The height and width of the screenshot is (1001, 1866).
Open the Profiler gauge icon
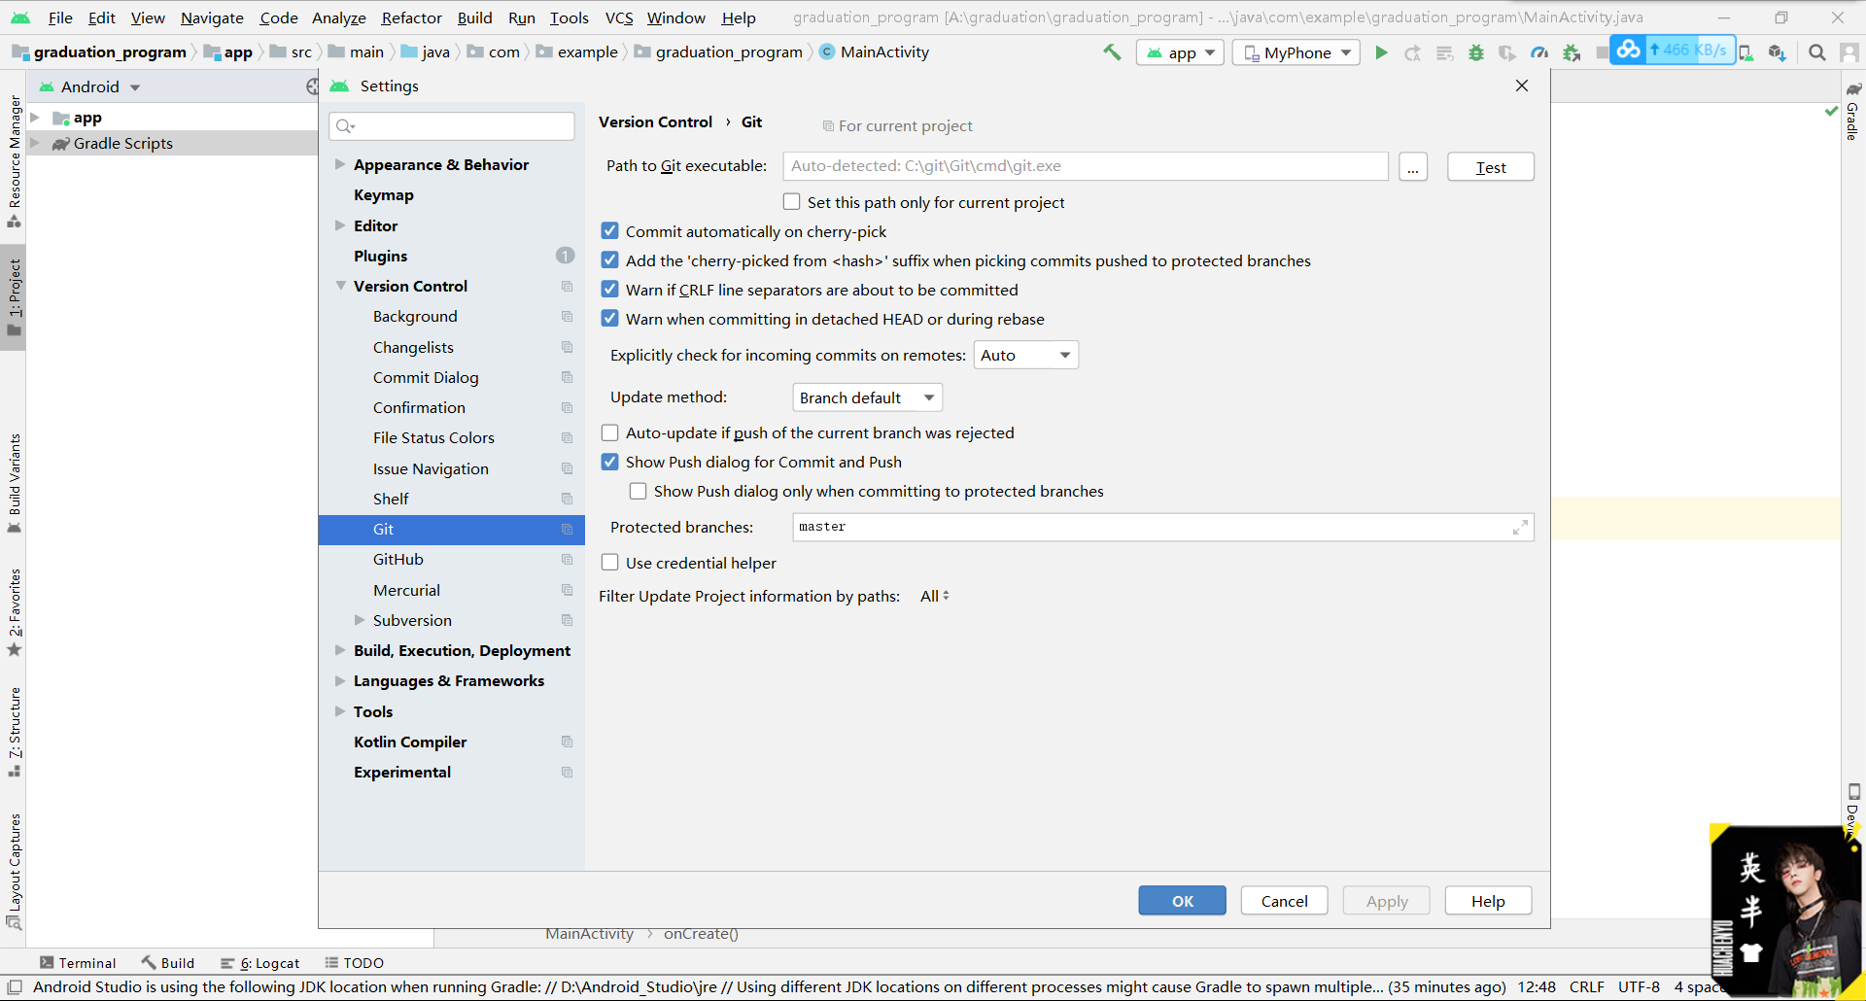click(x=1539, y=52)
